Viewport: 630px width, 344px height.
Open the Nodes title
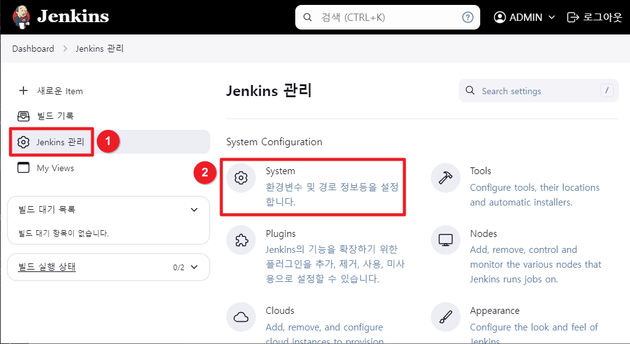point(483,233)
